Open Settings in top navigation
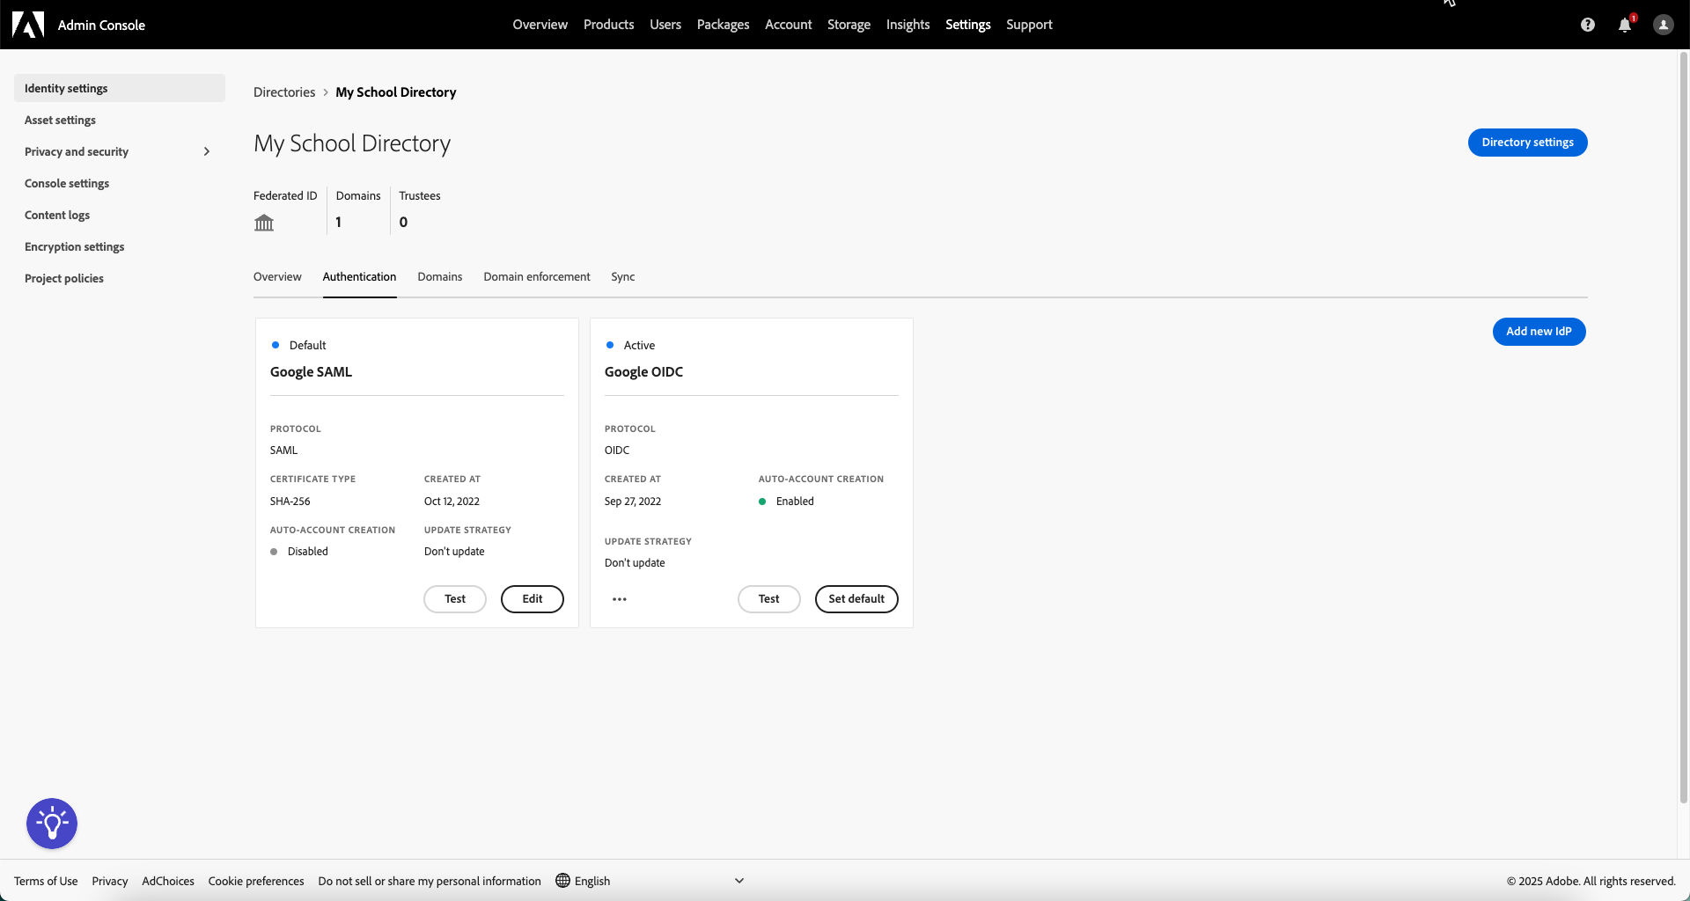Screen dimensions: 1690x901 point(967,25)
